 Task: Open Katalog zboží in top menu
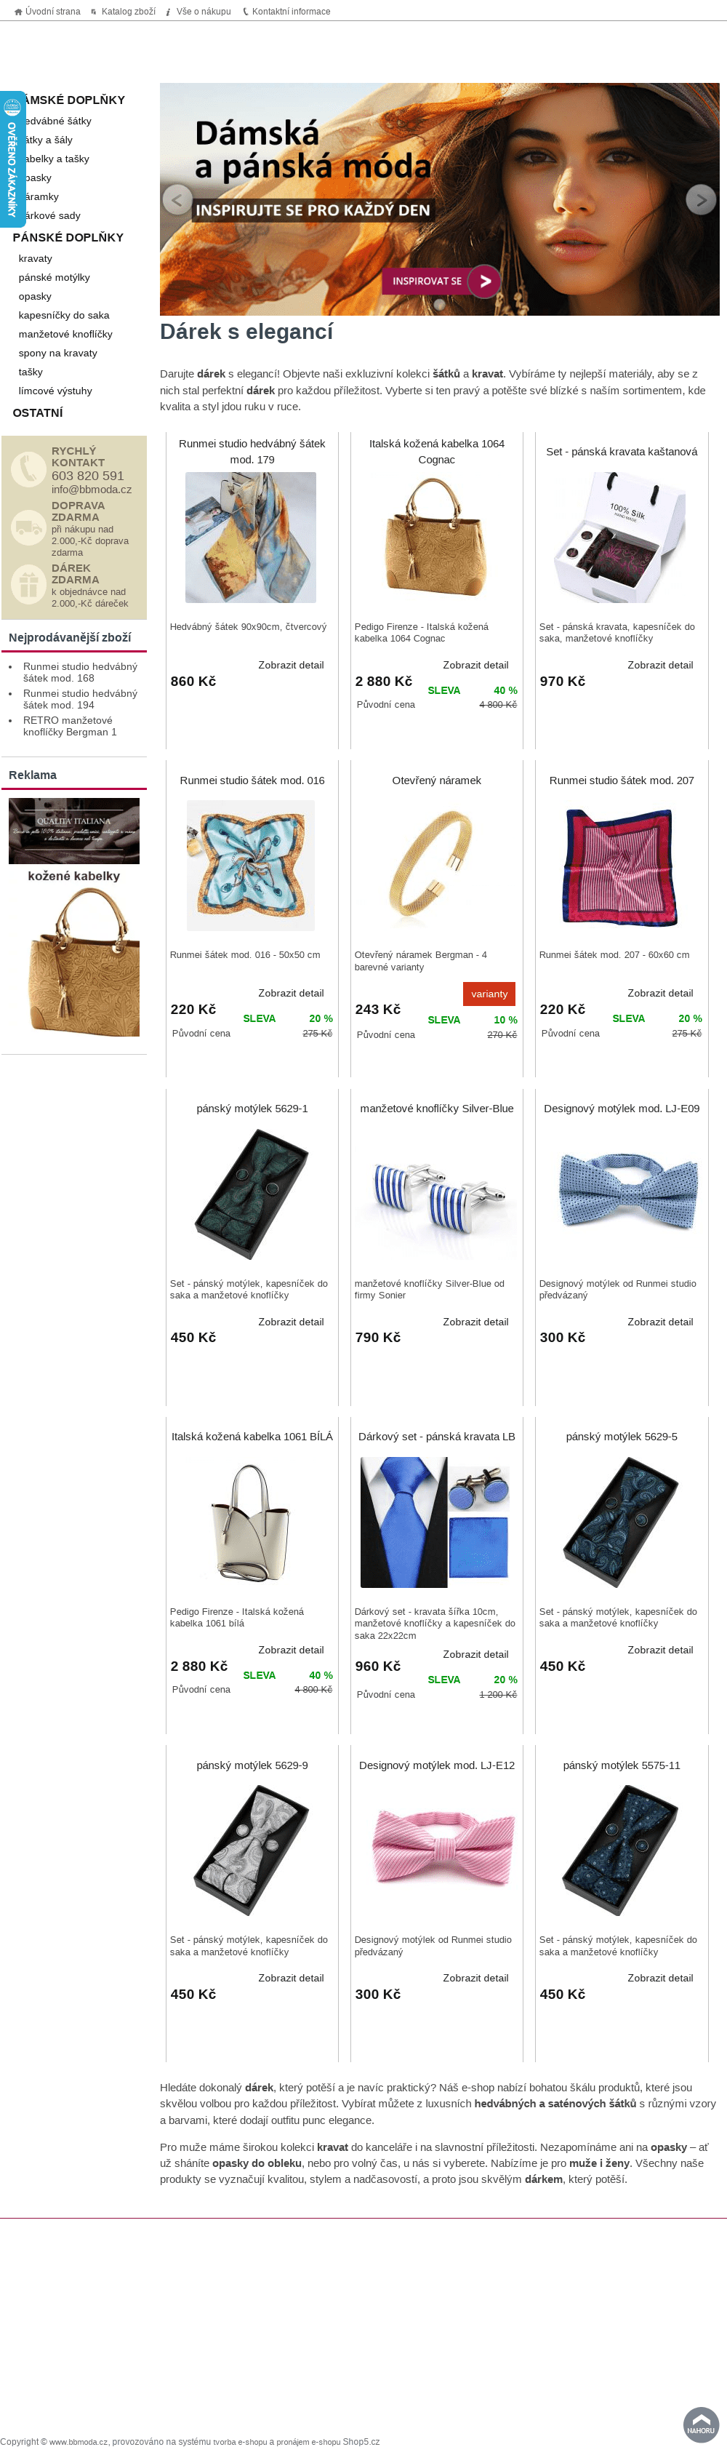[x=124, y=12]
